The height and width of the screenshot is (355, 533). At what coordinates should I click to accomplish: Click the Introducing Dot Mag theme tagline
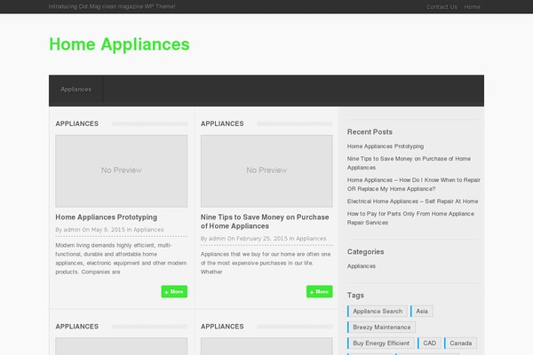112,6
